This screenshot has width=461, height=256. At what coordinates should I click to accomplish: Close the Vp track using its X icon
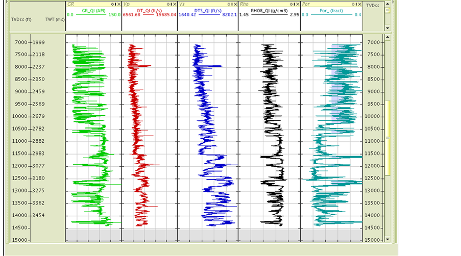[174, 4]
